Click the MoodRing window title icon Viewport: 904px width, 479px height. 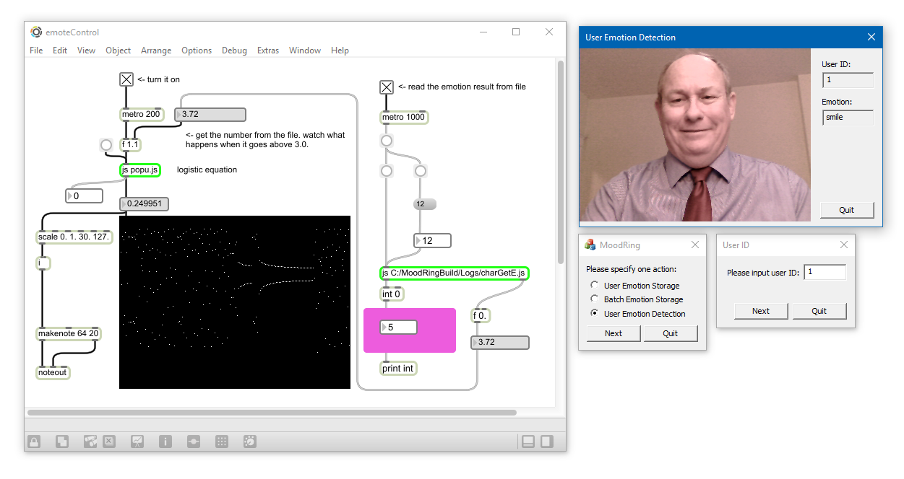(x=590, y=245)
